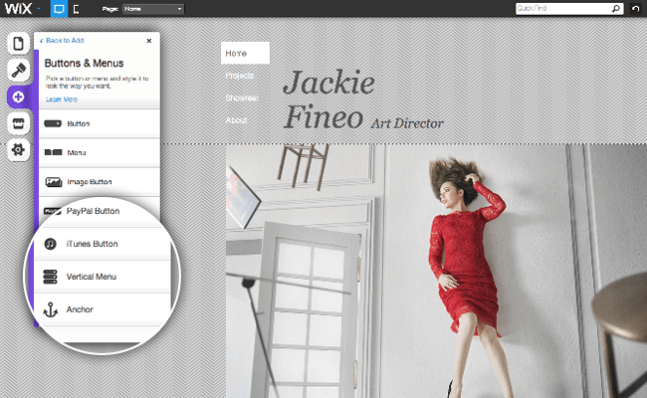
Task: Add an iTunes Button element
Action: pyautogui.click(x=102, y=244)
